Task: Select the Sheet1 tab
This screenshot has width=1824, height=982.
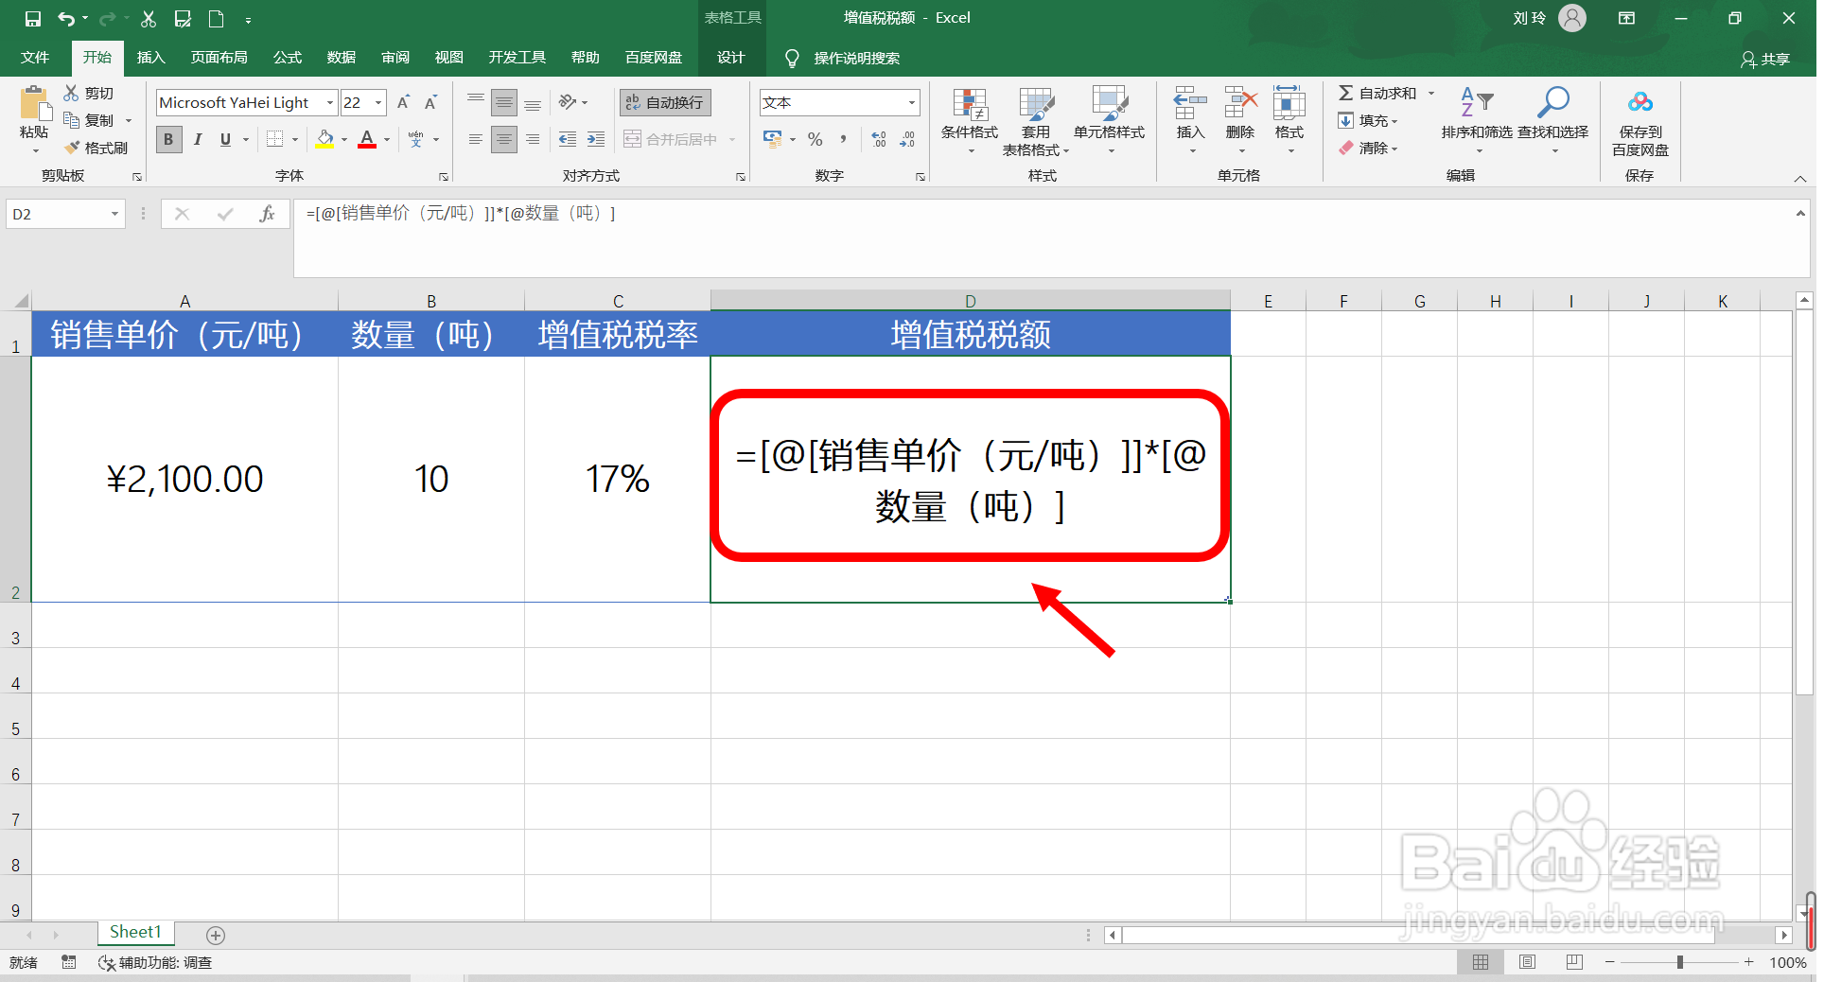Action: (x=135, y=933)
